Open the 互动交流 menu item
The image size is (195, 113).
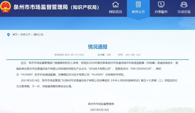pos(184,12)
